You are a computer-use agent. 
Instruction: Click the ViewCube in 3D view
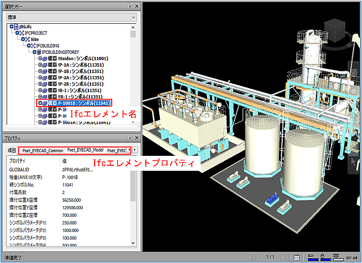[335, 30]
